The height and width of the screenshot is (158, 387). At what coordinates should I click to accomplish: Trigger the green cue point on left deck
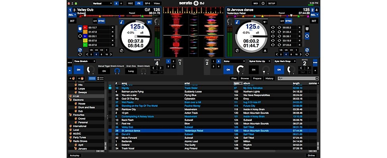pos(85,45)
